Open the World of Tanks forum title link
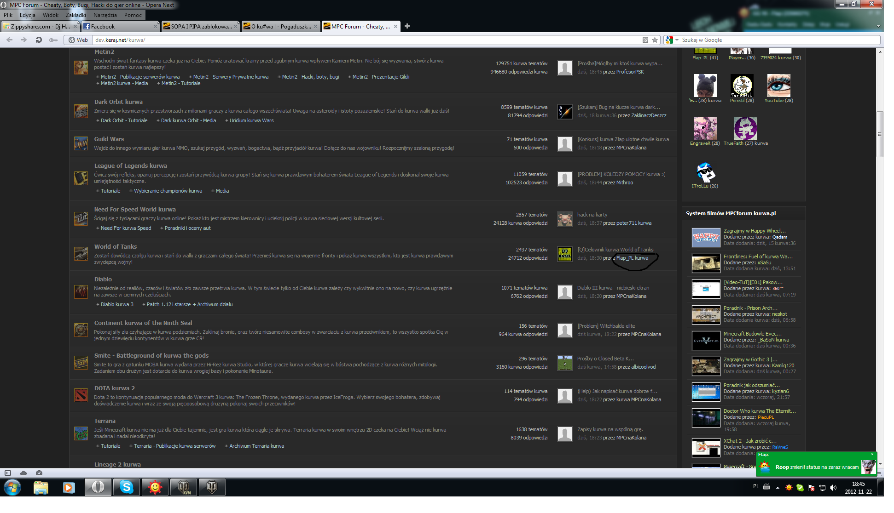The height and width of the screenshot is (513, 894). pos(116,247)
